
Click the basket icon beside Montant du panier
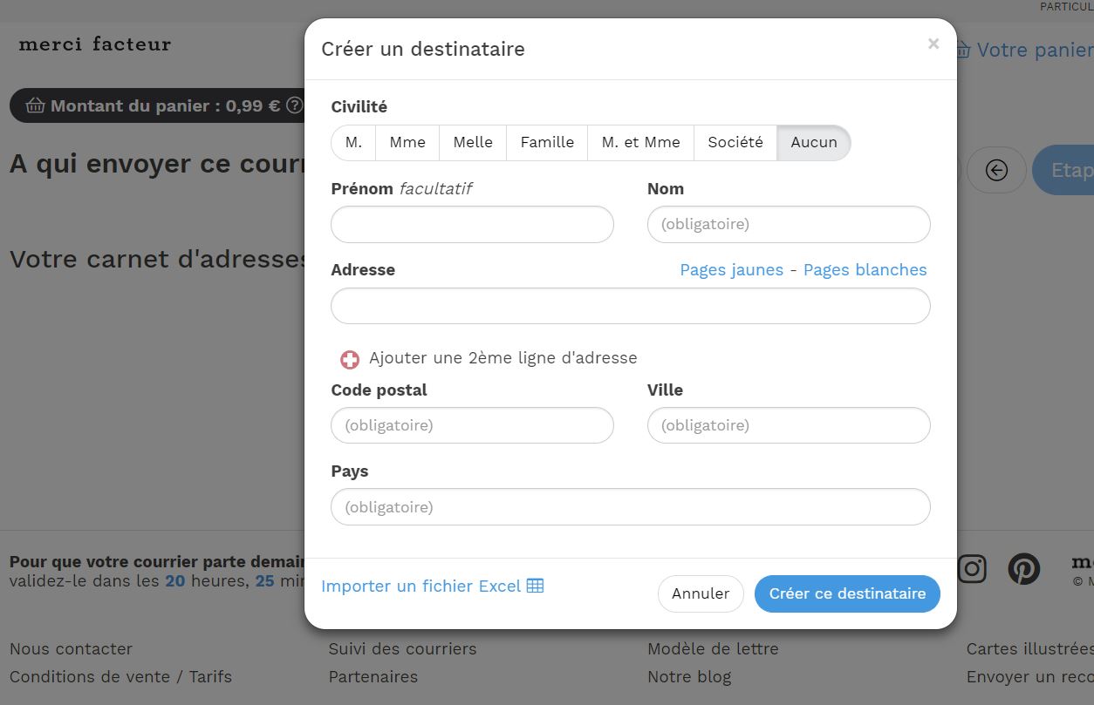(x=35, y=105)
